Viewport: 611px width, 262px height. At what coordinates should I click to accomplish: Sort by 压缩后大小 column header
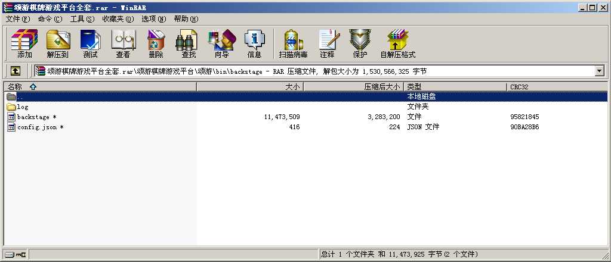coord(353,87)
